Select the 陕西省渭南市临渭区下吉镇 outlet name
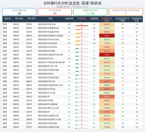Screen dimensions: 145x132 pos(50,120)
